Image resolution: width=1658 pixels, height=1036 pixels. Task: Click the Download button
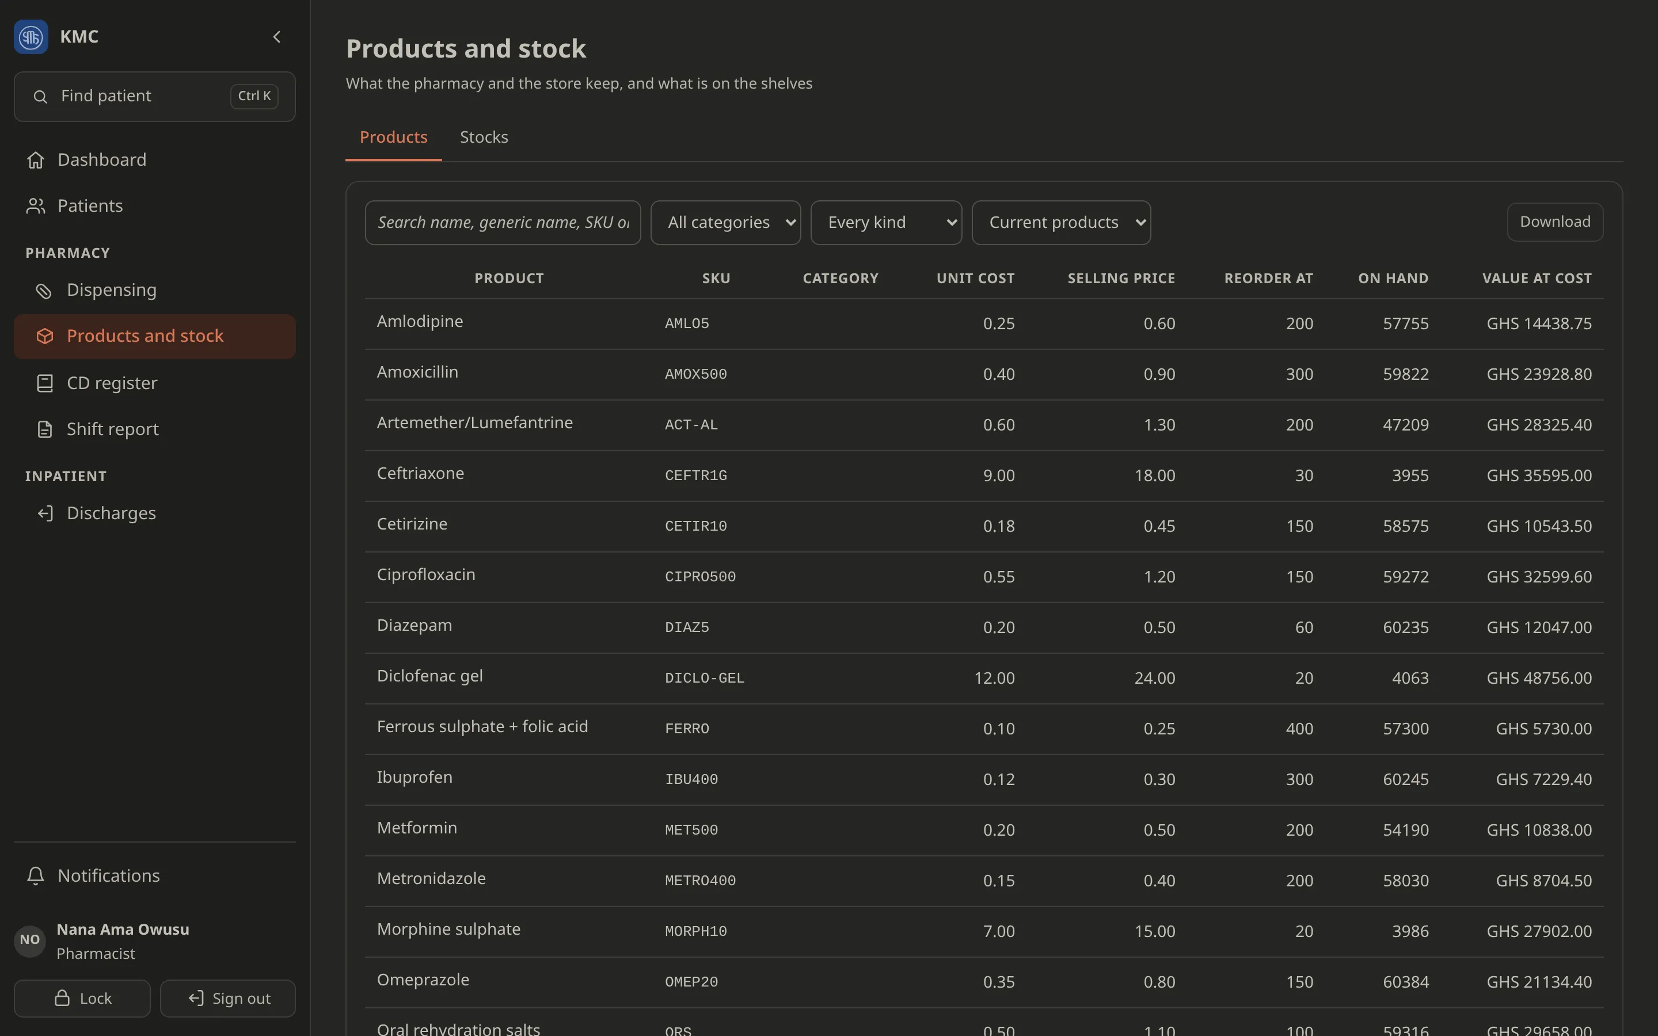1554,222
